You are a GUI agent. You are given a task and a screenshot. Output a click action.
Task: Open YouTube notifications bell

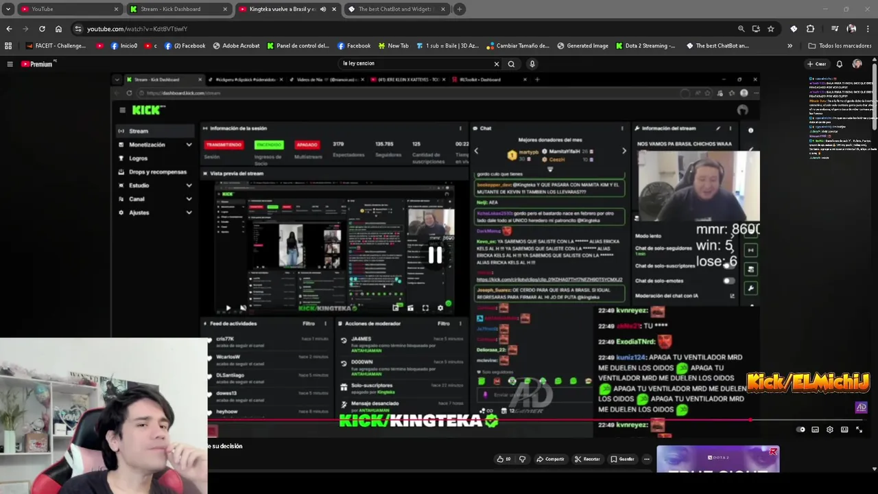point(839,64)
